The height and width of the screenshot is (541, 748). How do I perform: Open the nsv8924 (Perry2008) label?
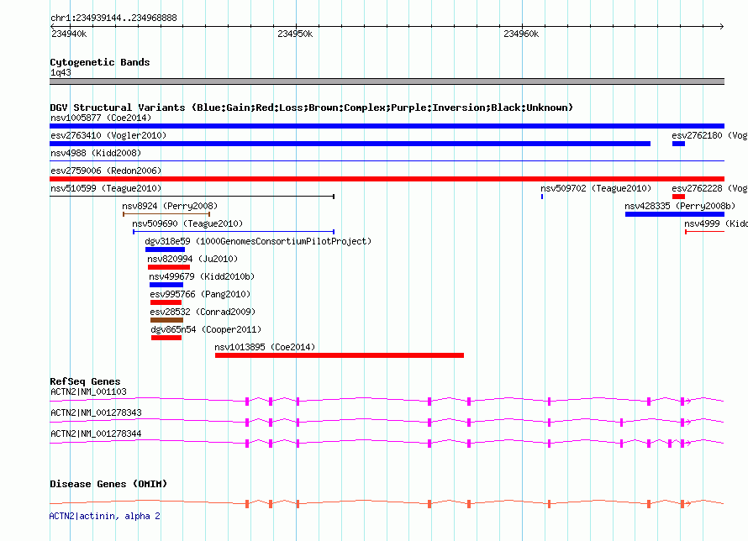click(170, 206)
